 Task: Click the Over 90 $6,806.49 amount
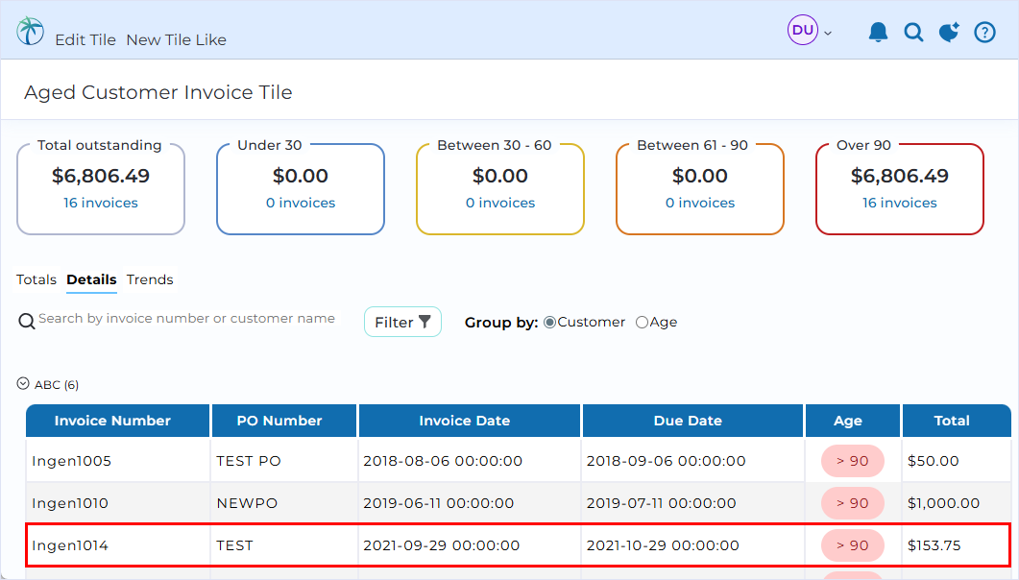[899, 176]
